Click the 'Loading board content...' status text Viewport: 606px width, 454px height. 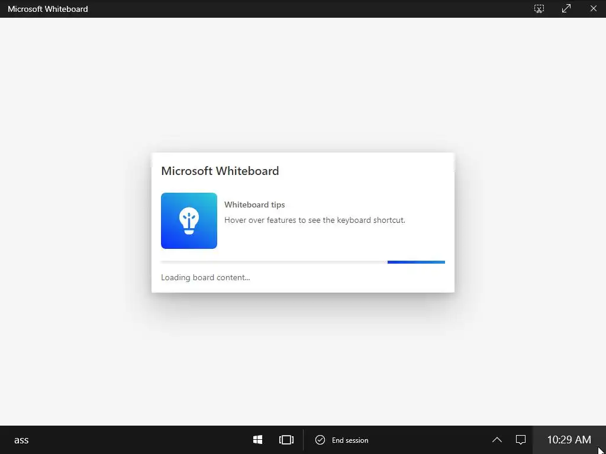pyautogui.click(x=205, y=277)
